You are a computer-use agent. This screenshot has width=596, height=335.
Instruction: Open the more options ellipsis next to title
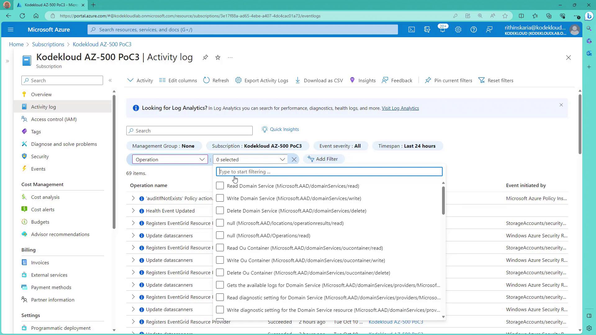tap(230, 57)
